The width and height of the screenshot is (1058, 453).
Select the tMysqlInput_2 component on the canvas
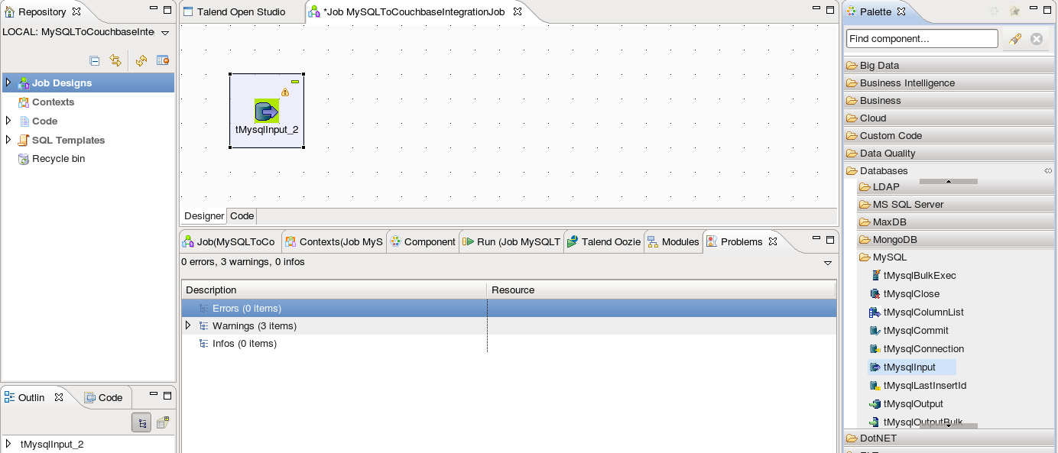coord(267,112)
